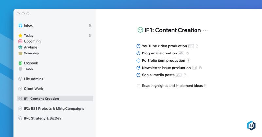Click the notes icon beside Blog article creation

pyautogui.click(x=188, y=53)
